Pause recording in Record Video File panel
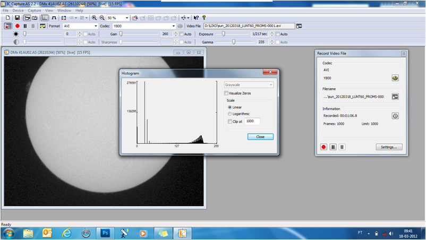The height and width of the screenshot is (240, 426). click(333, 147)
